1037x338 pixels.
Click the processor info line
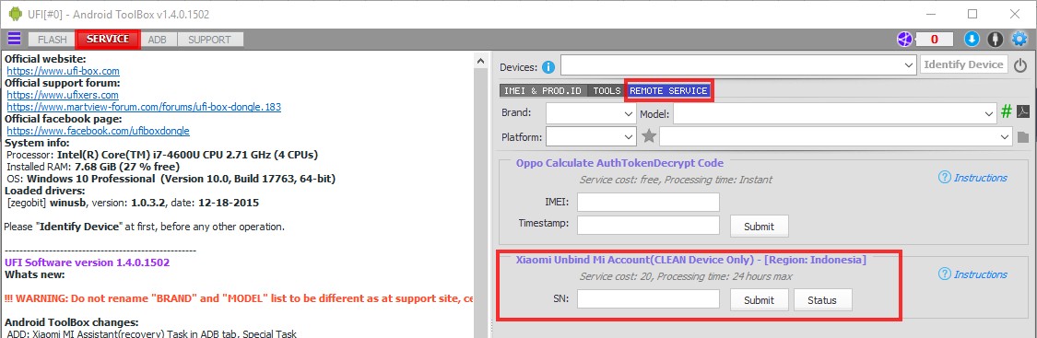tap(162, 155)
